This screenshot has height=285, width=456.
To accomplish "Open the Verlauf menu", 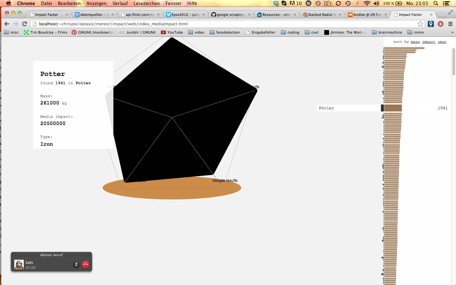I will click(120, 3).
